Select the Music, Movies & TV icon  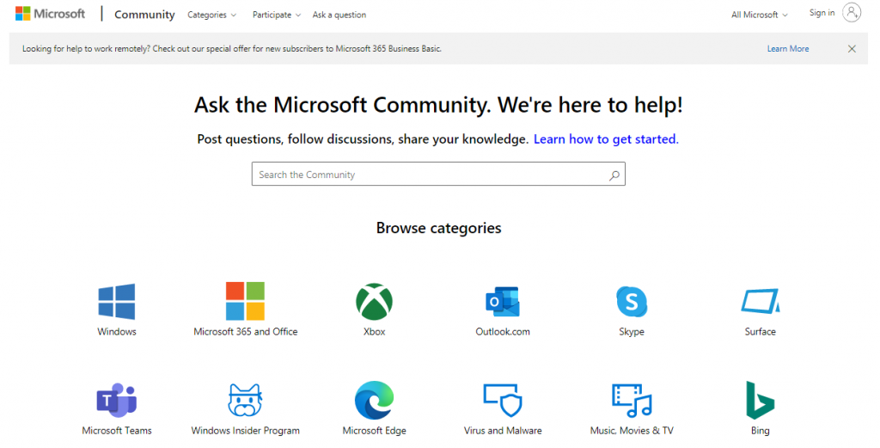632,401
